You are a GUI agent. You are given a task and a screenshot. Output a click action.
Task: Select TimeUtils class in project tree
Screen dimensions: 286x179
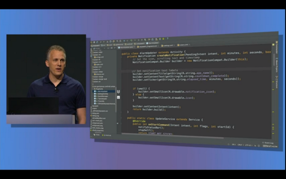(102, 101)
